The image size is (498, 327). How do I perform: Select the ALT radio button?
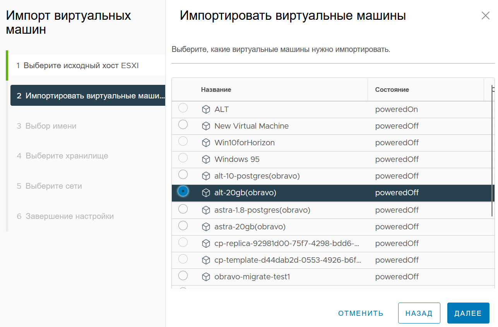pos(183,108)
